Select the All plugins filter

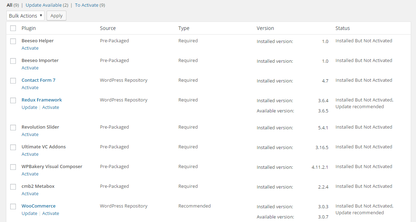[10, 5]
